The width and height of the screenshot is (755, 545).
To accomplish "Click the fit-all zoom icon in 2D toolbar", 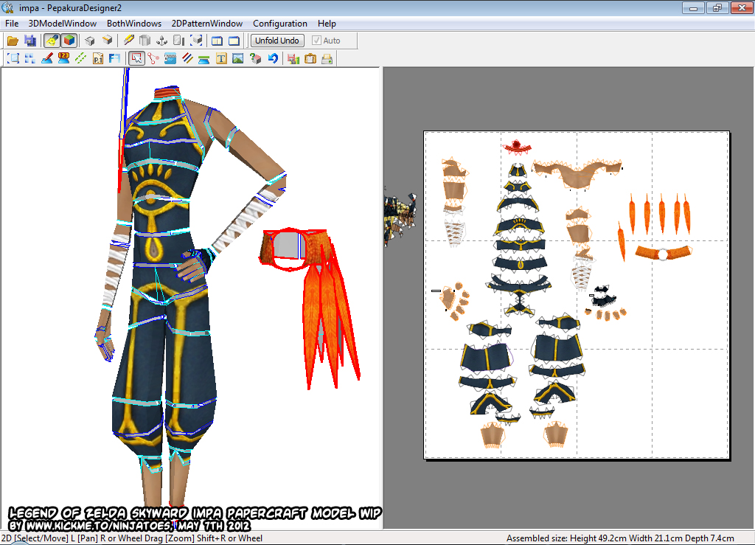I will [13, 59].
